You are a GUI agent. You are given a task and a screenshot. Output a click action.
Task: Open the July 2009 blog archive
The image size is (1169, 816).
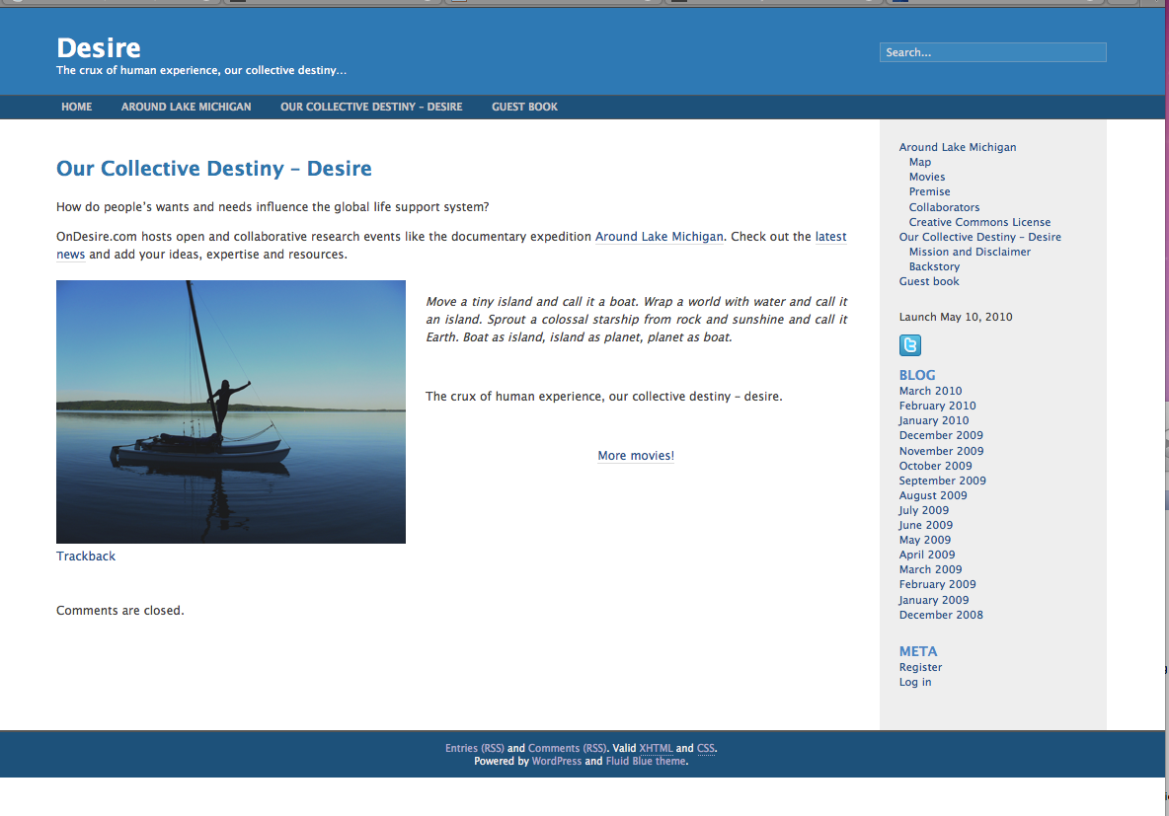(x=924, y=510)
